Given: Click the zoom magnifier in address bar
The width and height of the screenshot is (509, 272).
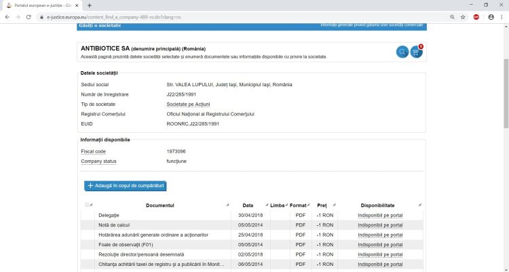Looking at the screenshot, I should [x=452, y=16].
